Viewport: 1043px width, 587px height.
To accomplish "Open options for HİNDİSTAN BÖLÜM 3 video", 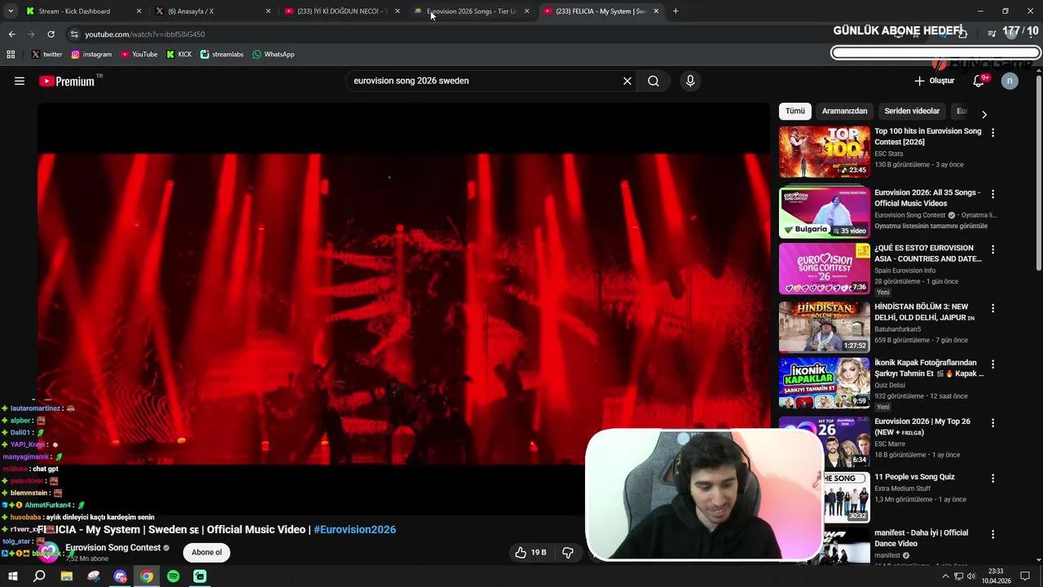I will 992,308.
